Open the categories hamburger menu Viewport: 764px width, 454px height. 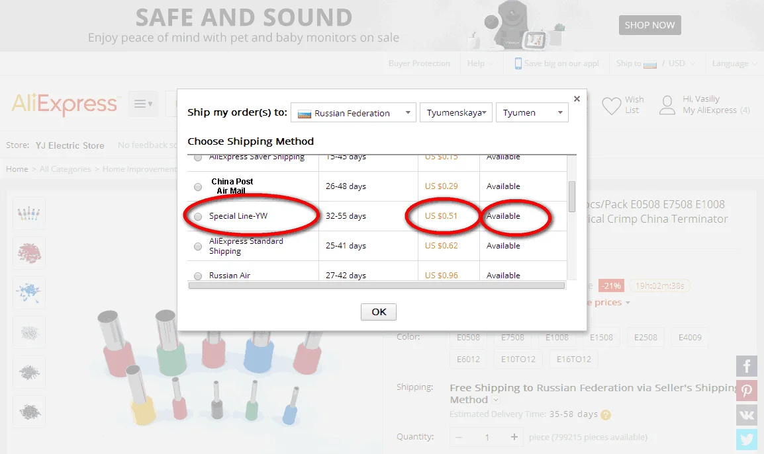coord(143,104)
